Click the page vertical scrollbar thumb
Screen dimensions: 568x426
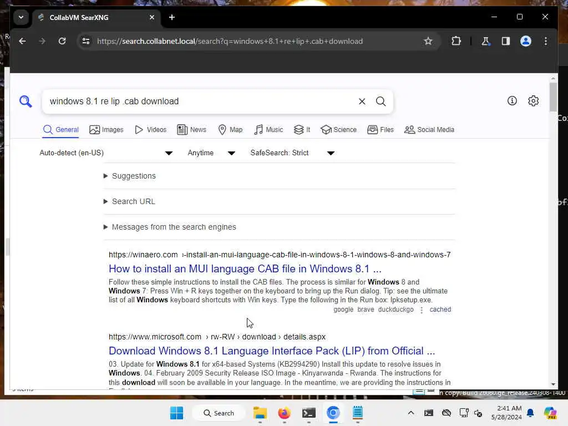coord(553,97)
